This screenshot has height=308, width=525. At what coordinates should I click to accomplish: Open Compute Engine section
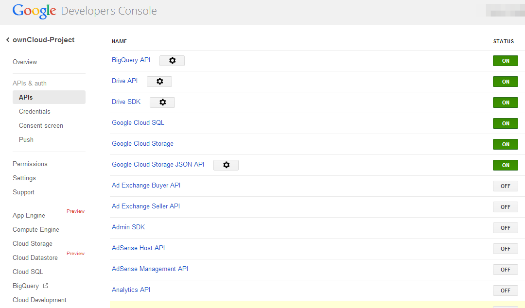(x=36, y=230)
